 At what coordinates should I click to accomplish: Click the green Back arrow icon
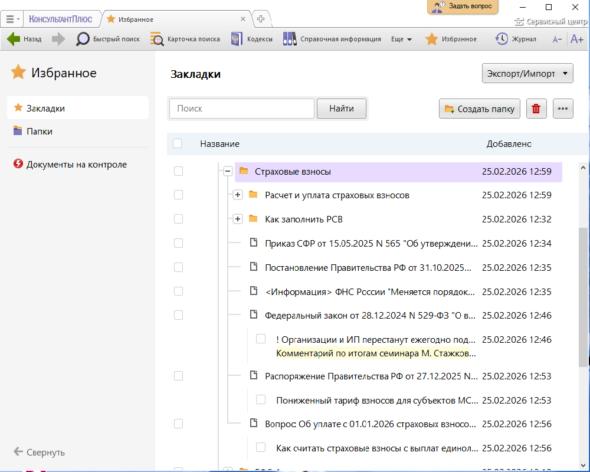(x=14, y=39)
